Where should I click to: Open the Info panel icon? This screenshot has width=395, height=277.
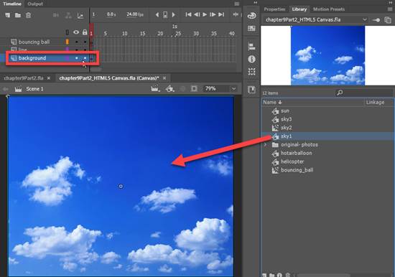tap(251, 59)
